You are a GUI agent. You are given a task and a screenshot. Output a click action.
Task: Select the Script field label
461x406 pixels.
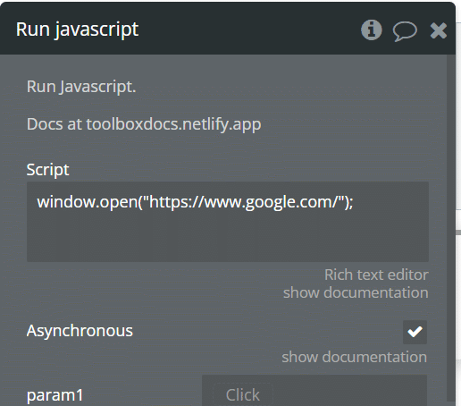click(x=47, y=170)
